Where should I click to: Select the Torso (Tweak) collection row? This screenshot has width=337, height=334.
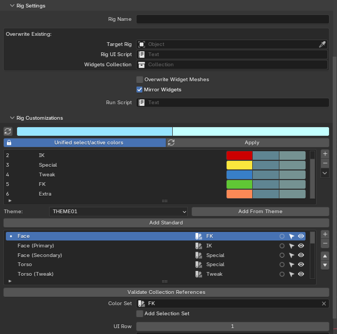point(156,274)
